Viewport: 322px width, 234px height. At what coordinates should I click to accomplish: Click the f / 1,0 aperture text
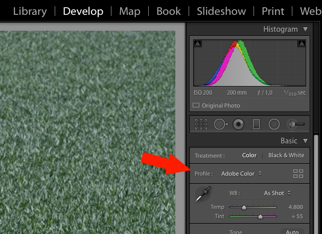pyautogui.click(x=265, y=93)
